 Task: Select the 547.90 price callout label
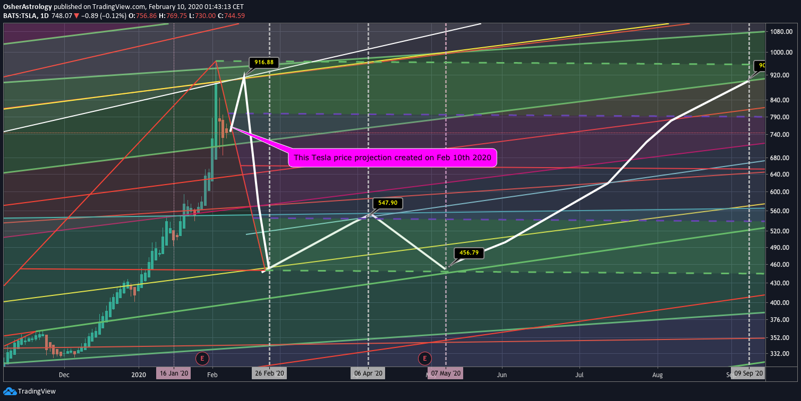(x=388, y=203)
